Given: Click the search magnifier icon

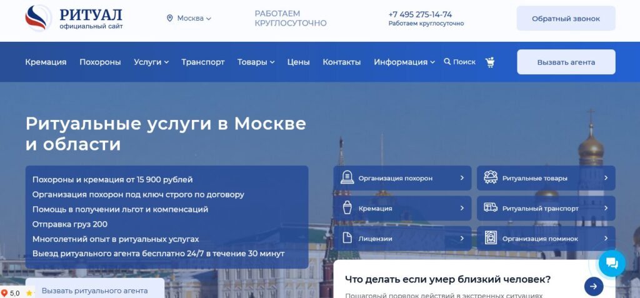Looking at the screenshot, I should coord(447,62).
